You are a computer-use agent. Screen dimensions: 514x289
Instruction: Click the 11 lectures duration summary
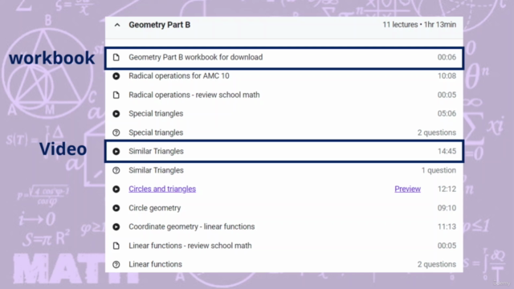(x=419, y=25)
